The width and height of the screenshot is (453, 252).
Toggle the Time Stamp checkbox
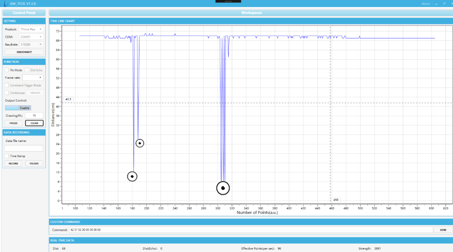[7, 156]
